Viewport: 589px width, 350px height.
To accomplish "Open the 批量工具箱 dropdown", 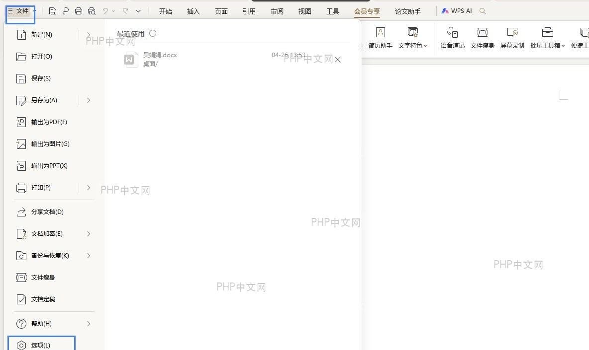I will [x=547, y=38].
